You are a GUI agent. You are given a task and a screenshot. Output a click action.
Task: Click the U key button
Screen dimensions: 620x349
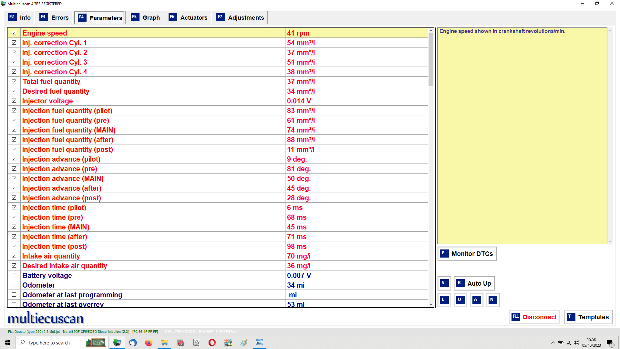(x=460, y=300)
